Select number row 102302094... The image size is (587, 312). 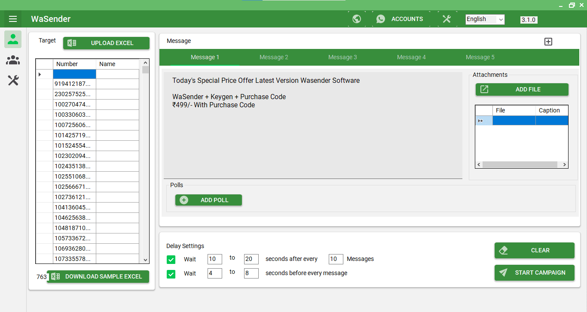click(x=74, y=156)
